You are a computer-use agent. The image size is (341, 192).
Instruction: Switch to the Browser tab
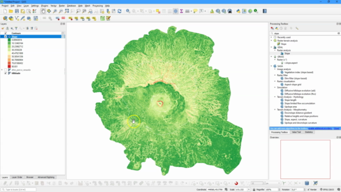[x=30, y=177]
